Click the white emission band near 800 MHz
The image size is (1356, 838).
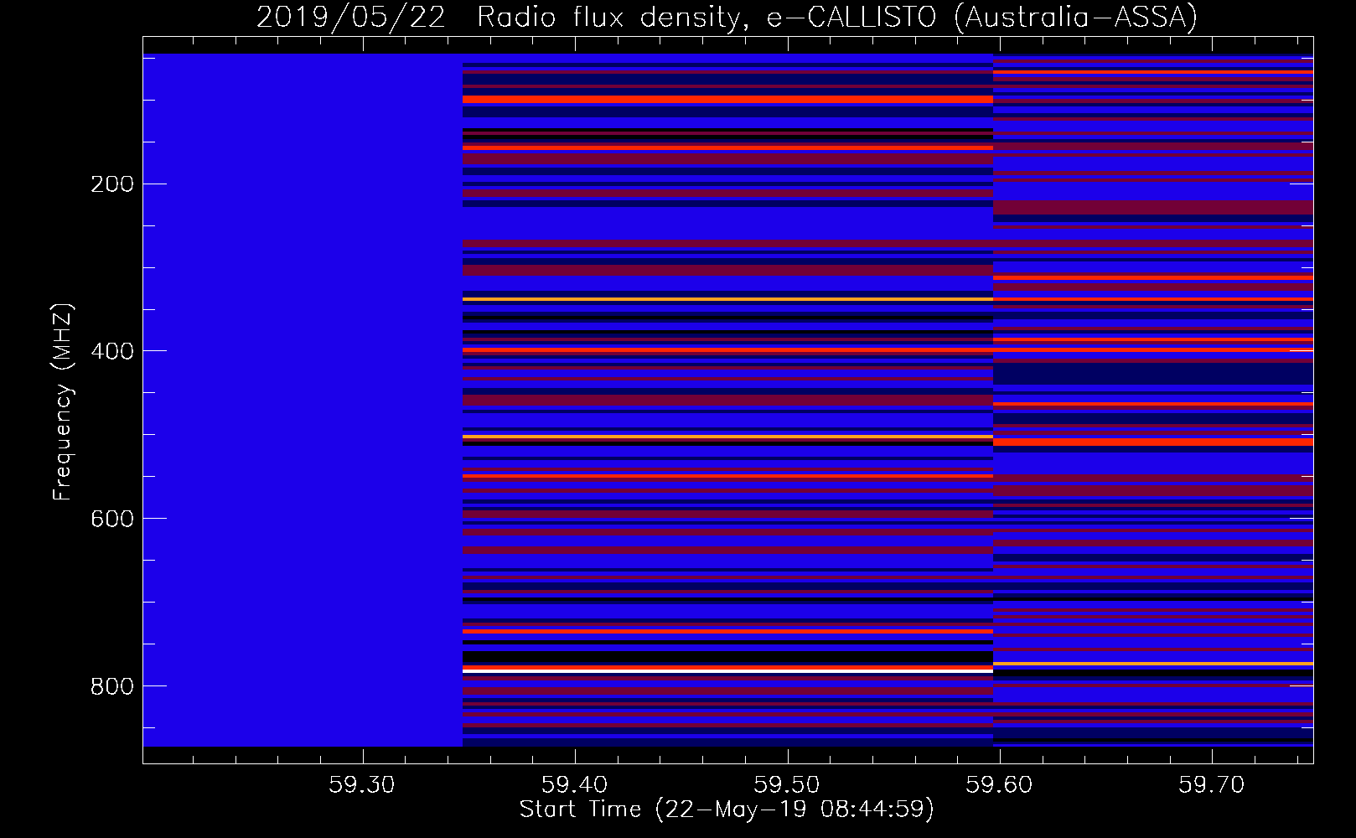click(727, 670)
